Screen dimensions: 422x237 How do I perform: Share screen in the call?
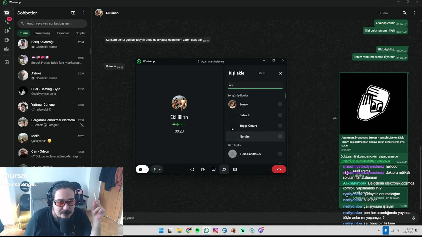pyautogui.click(x=213, y=169)
